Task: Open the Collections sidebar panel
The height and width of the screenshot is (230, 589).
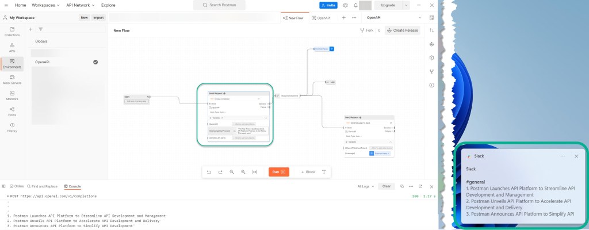Action: [x=12, y=31]
